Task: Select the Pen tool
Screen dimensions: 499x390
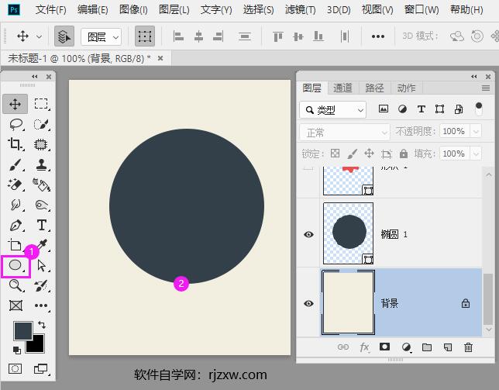Action: pyautogui.click(x=15, y=225)
